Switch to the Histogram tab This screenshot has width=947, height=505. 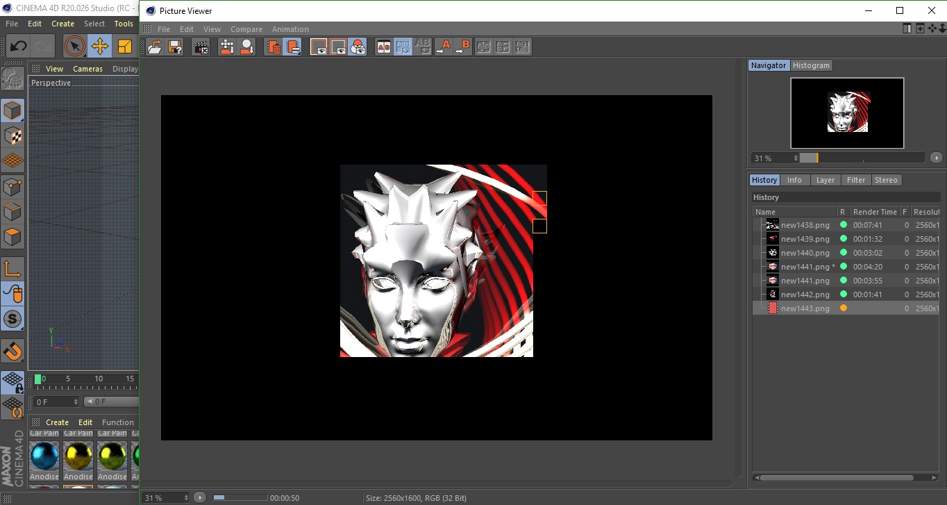pos(811,65)
